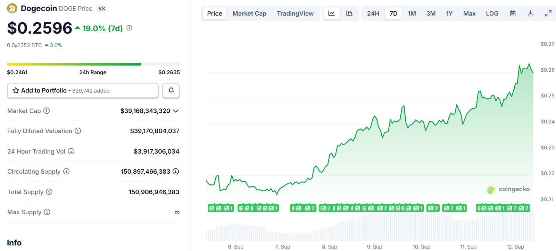Click the Info section heading
Viewport: 556px width, 251px height.
pyautogui.click(x=14, y=243)
